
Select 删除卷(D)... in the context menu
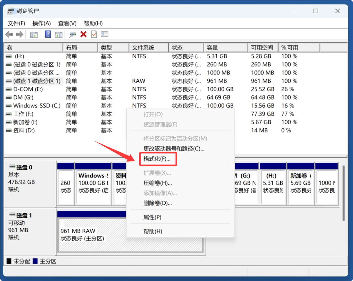[158, 203]
